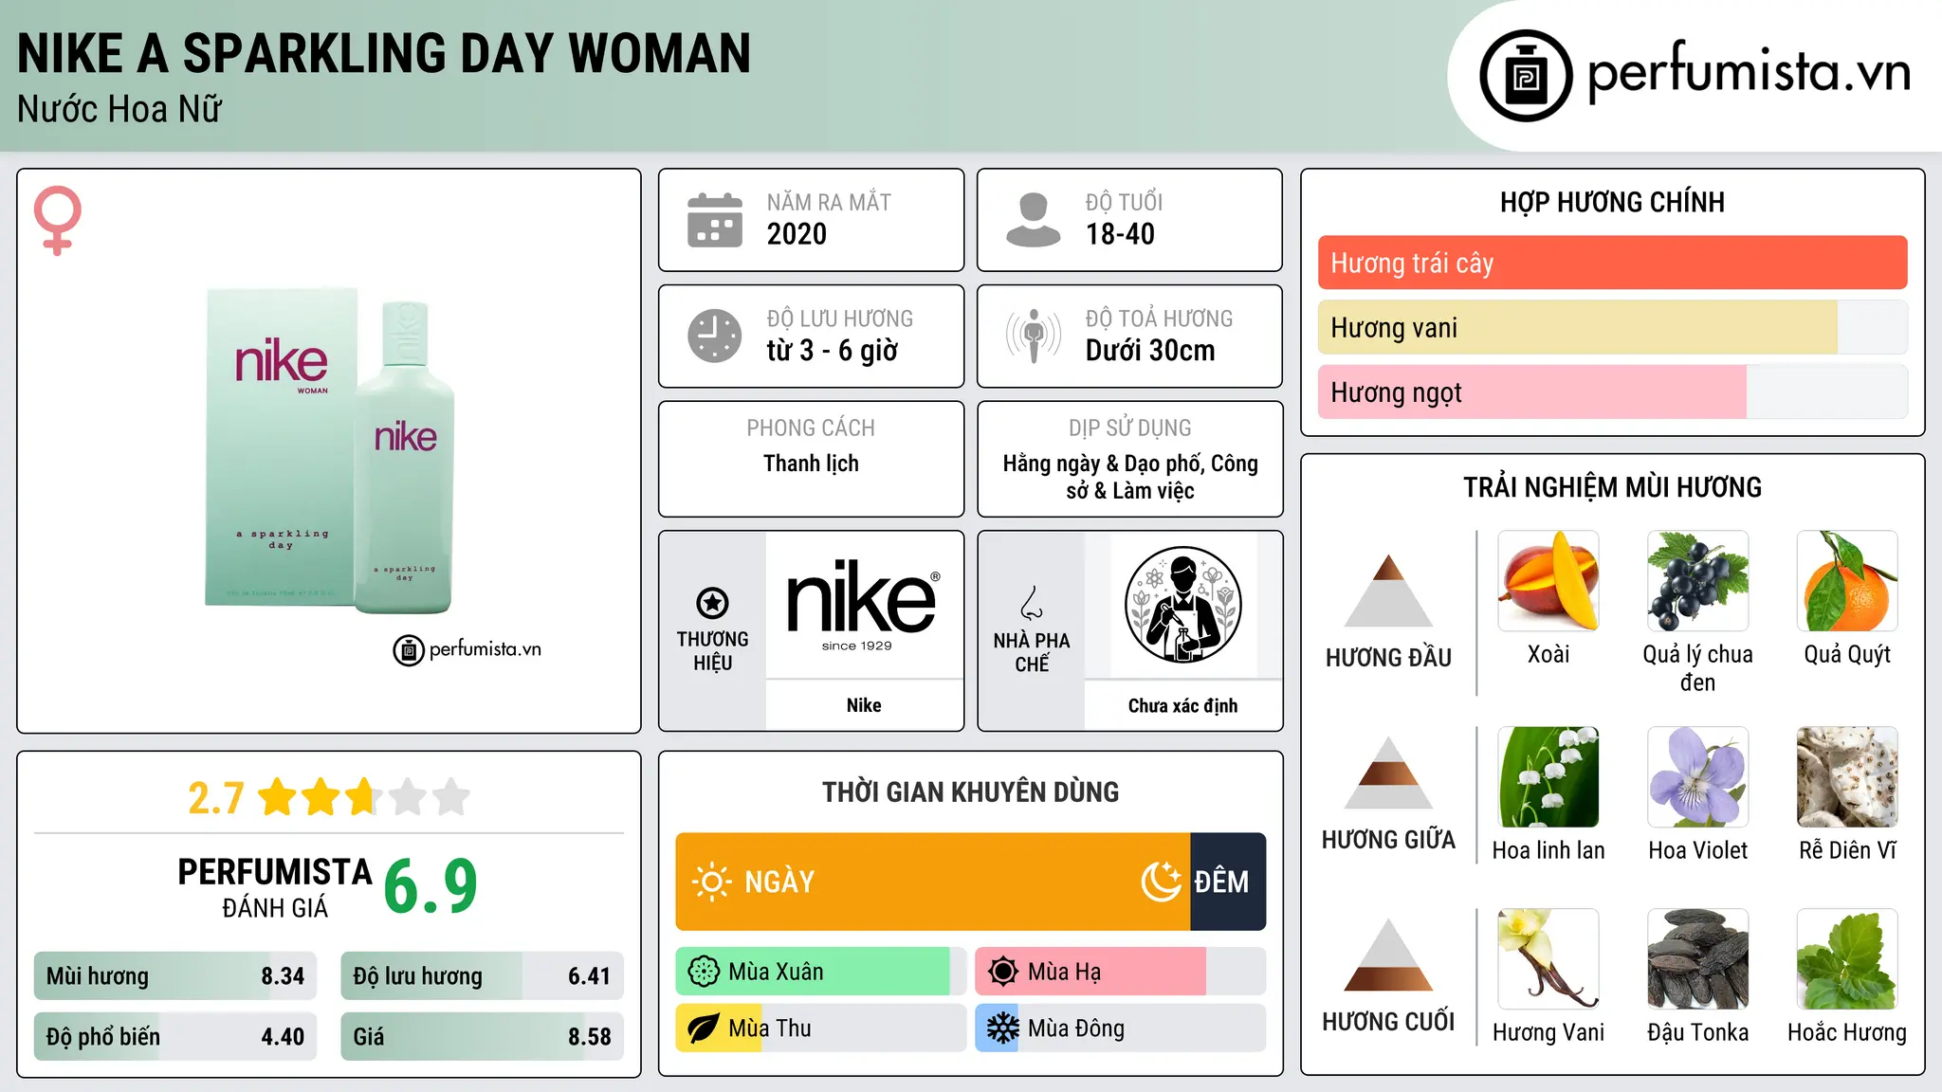This screenshot has height=1092, width=1942.
Task: Click the pink female gender symbol
Action: tap(58, 220)
